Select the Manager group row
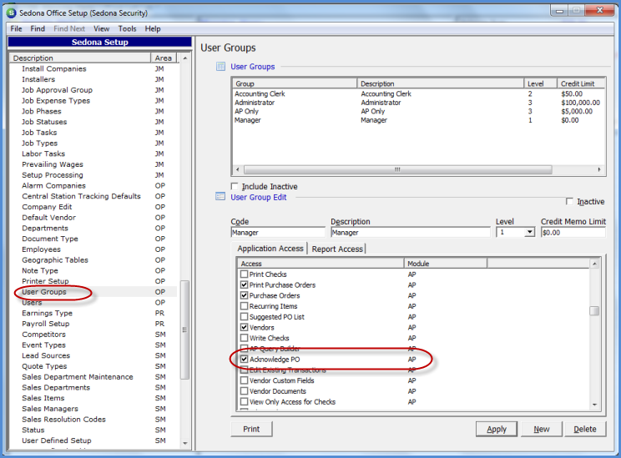The image size is (621, 458). (418, 120)
